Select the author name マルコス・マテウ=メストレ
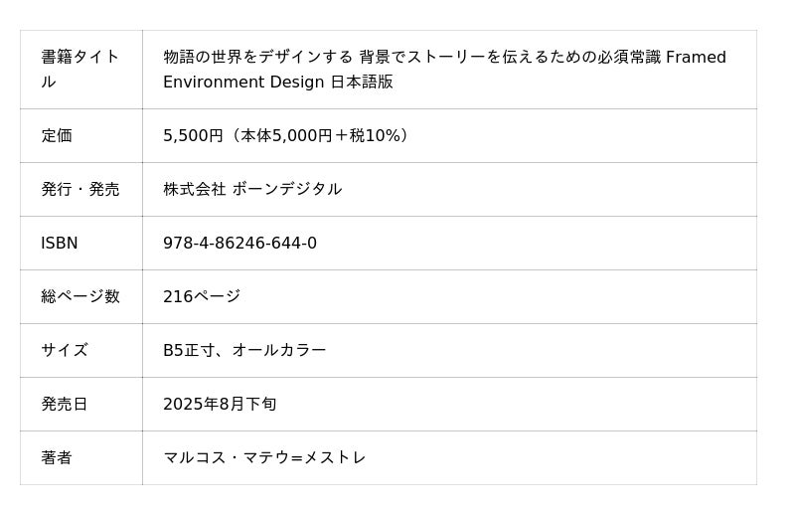Viewport: 795px width, 515px height. (x=264, y=457)
